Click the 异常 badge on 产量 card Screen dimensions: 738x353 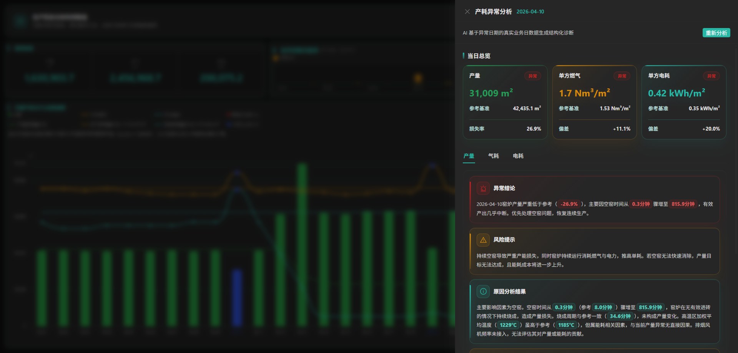coord(533,76)
